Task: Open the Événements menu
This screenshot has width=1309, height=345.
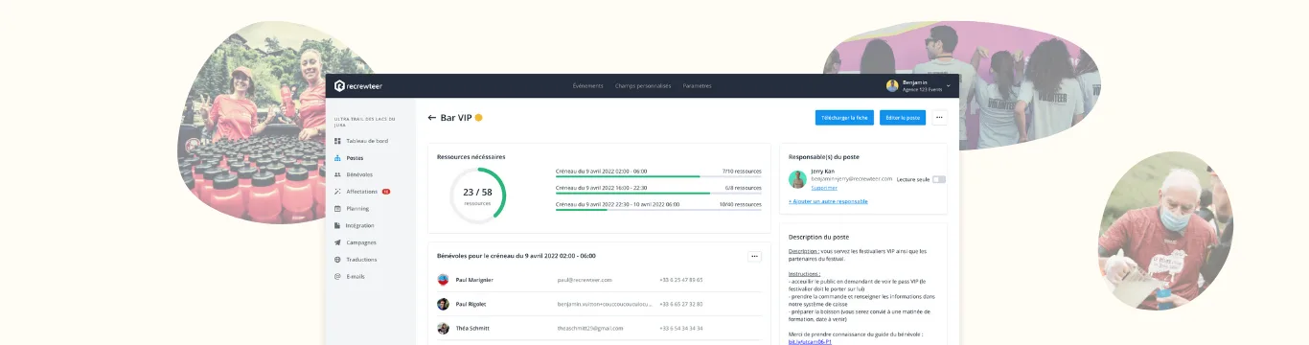Action: (588, 85)
